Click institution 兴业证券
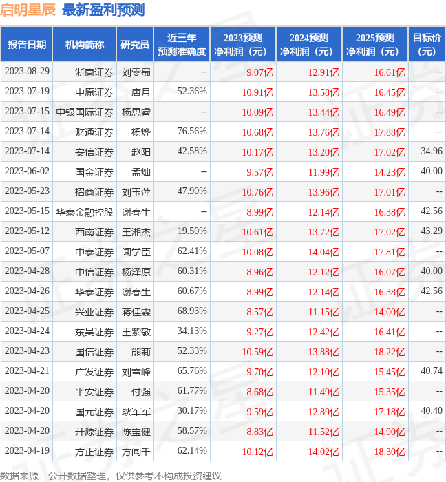The height and width of the screenshot is (482, 446). 94,313
